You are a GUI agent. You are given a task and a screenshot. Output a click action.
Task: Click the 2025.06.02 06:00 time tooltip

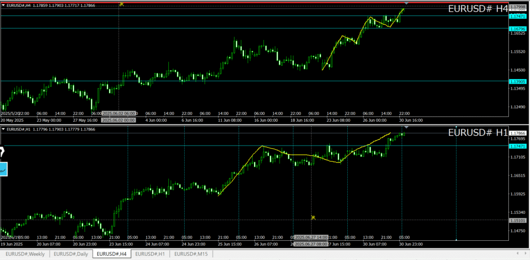pos(119,113)
